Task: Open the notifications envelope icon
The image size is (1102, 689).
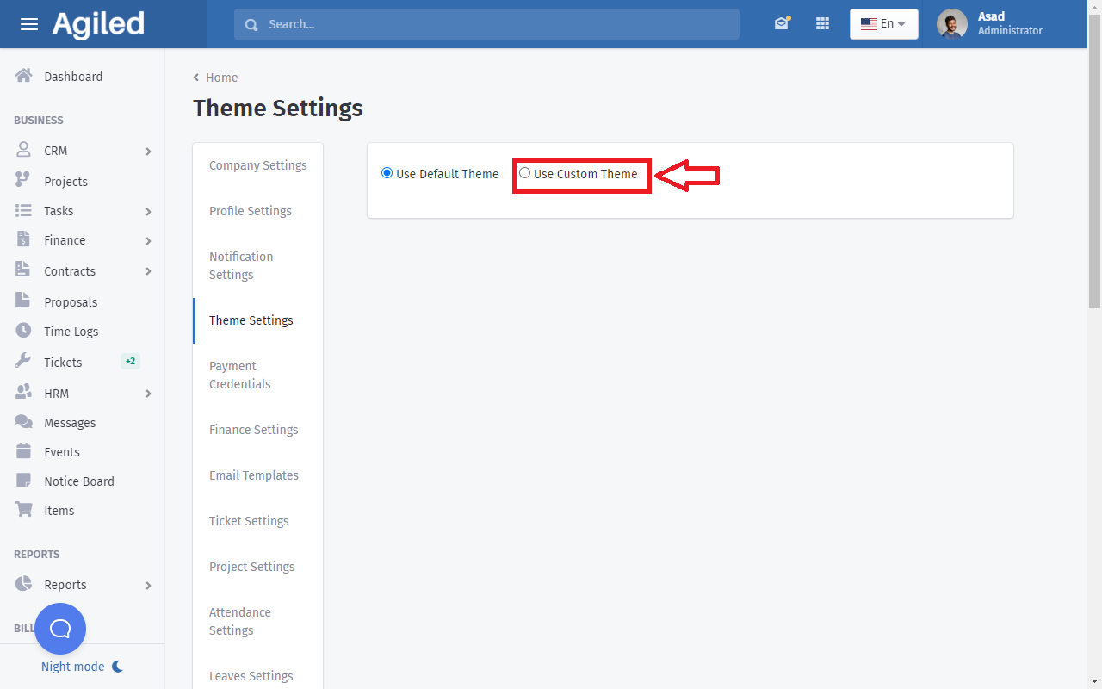Action: click(781, 24)
